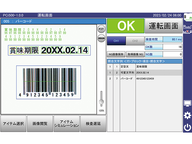Click the FIT zoom button
Image resolution: width=192 pixels, height=144 pixels.
pyautogui.click(x=101, y=29)
